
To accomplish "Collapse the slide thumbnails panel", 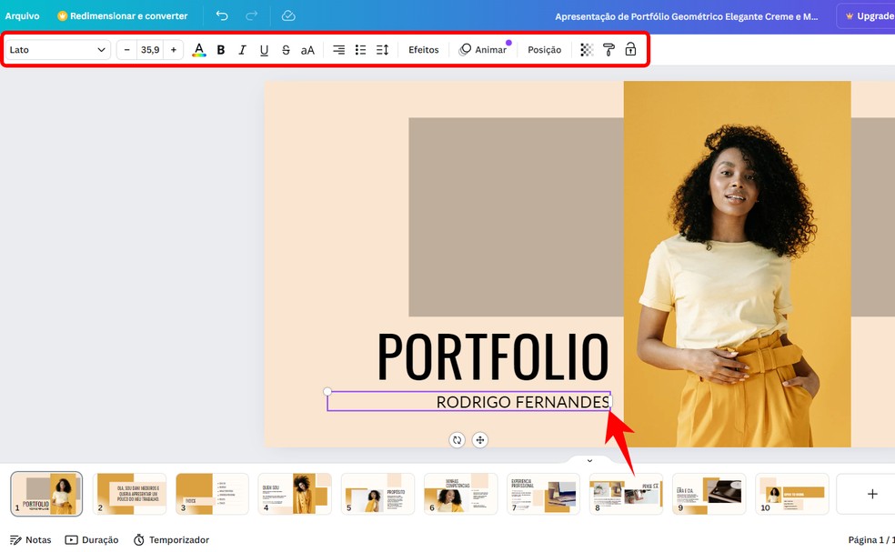I will click(x=588, y=460).
